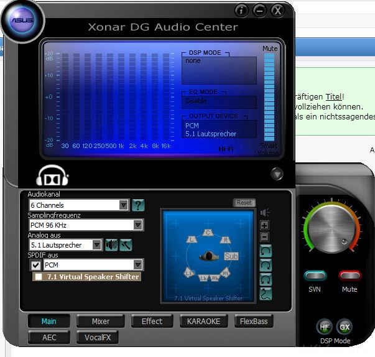Select the Center speaker icon

pyautogui.click(x=208, y=232)
